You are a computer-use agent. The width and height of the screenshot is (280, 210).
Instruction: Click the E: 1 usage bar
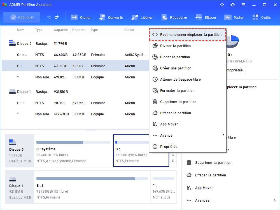click(x=92, y=179)
